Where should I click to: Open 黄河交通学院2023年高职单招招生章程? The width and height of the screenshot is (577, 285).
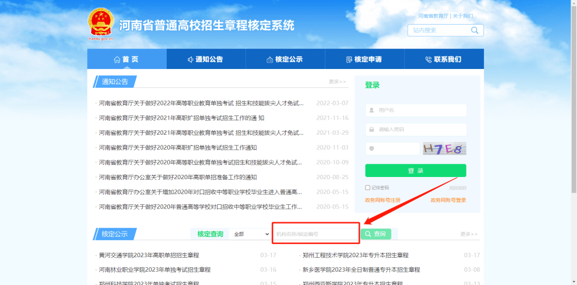tap(149, 255)
